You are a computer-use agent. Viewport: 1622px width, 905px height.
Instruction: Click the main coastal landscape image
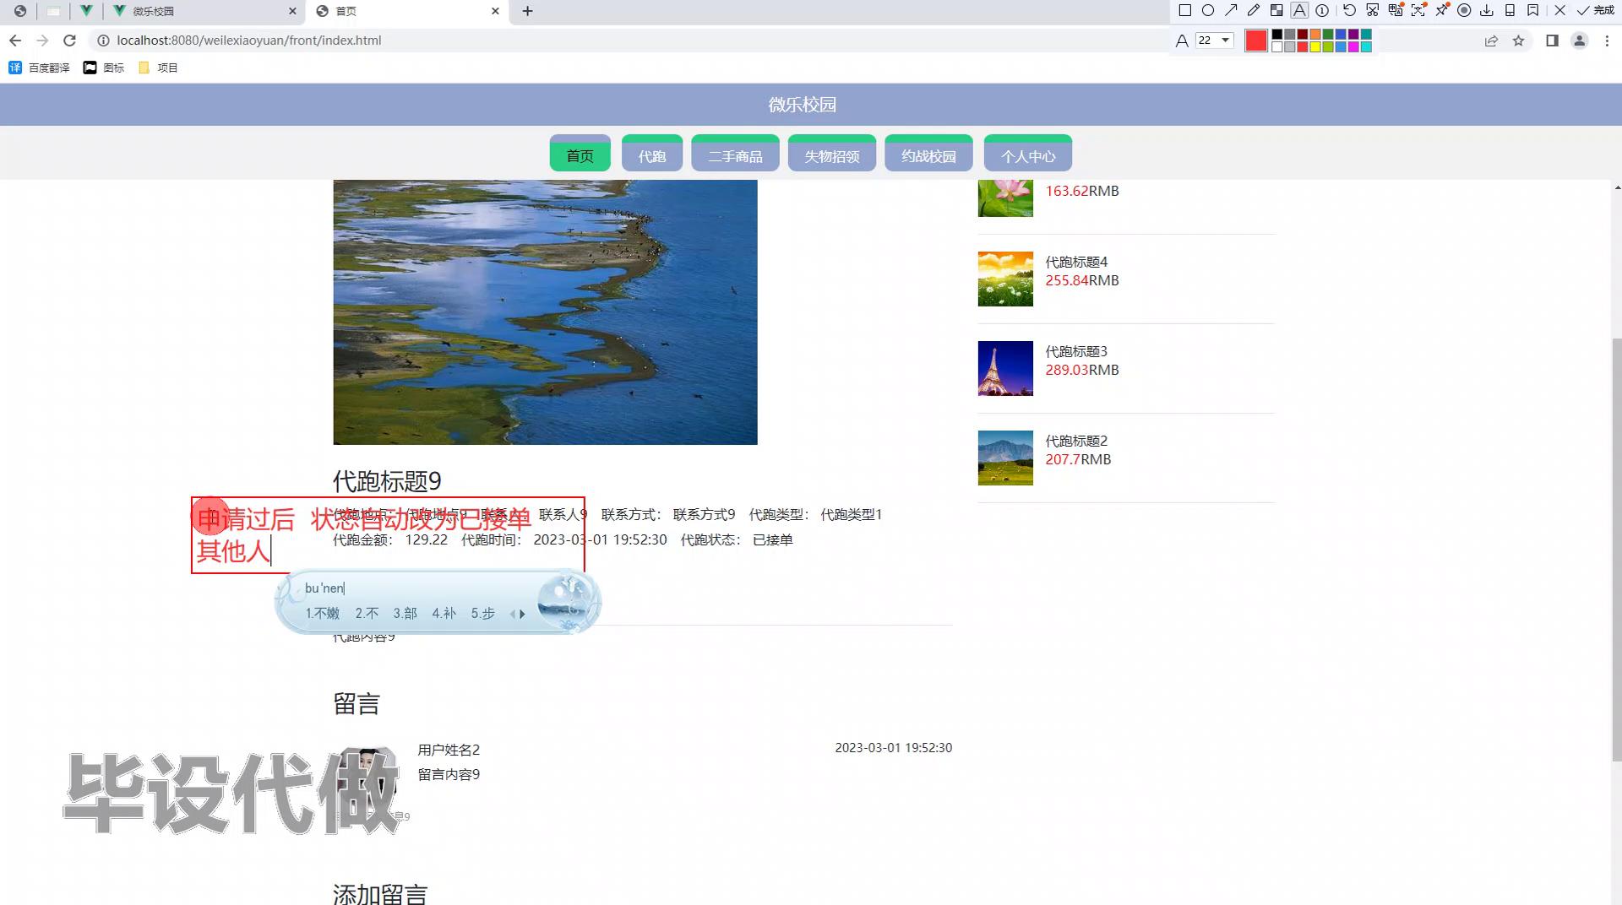point(545,312)
